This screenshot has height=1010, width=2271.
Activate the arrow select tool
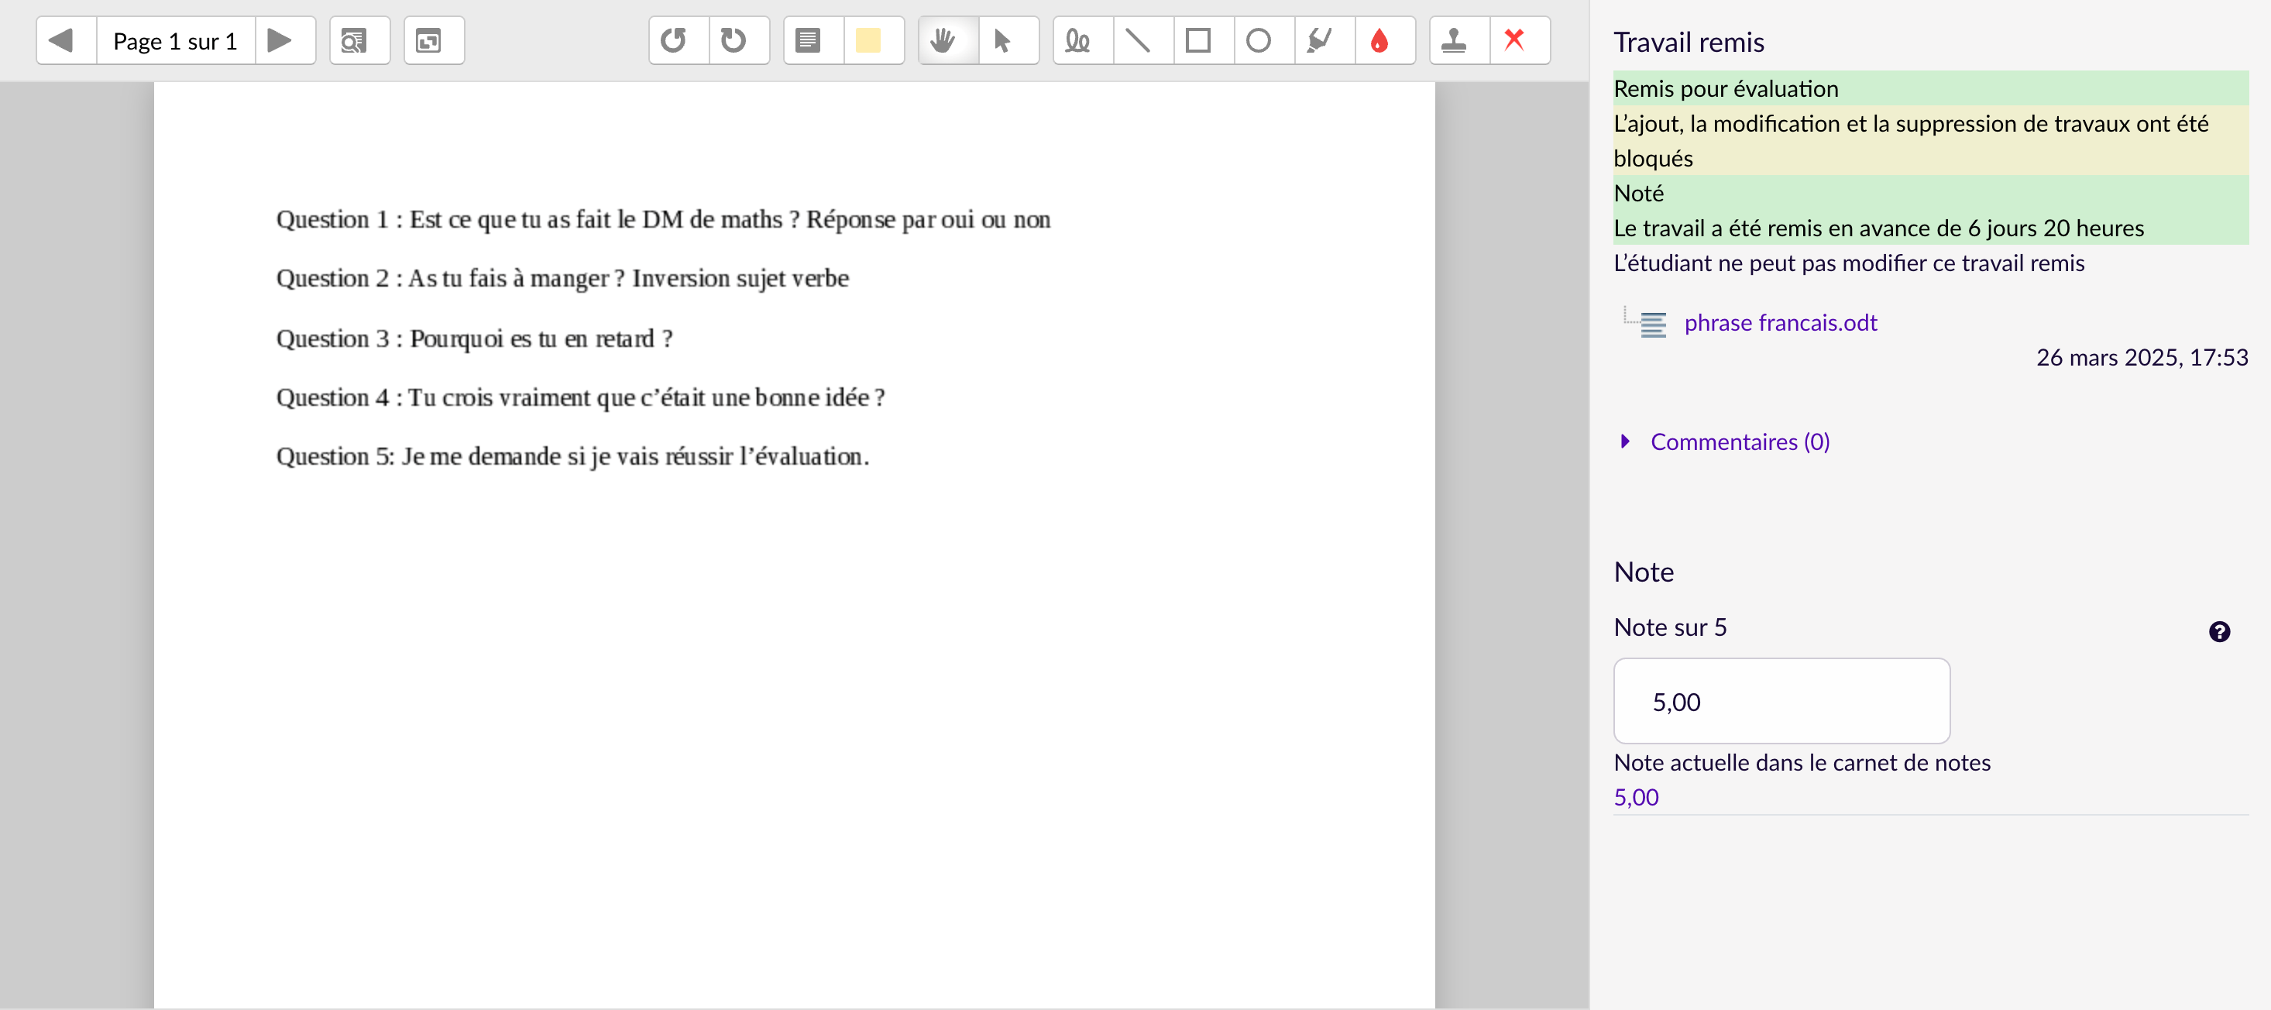pyautogui.click(x=1002, y=40)
